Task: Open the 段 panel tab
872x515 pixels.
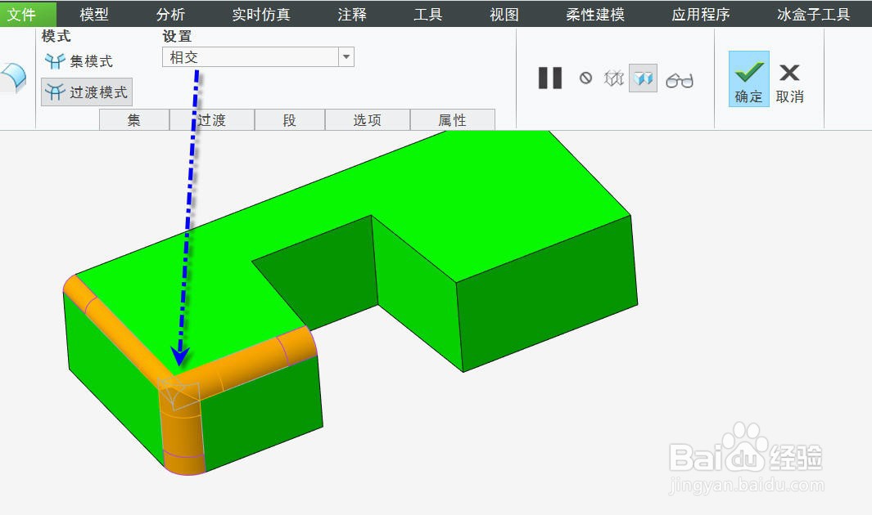Action: click(x=290, y=120)
